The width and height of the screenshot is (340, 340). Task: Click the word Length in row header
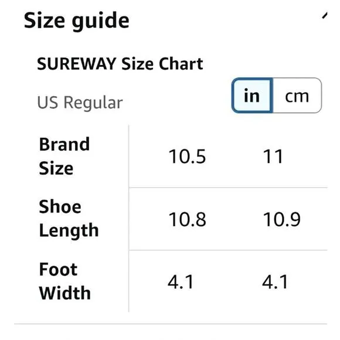point(69,230)
